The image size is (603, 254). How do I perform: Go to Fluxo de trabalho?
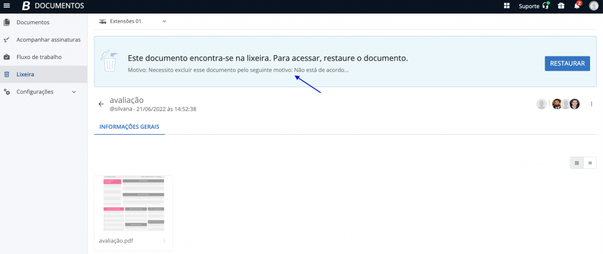tap(39, 57)
